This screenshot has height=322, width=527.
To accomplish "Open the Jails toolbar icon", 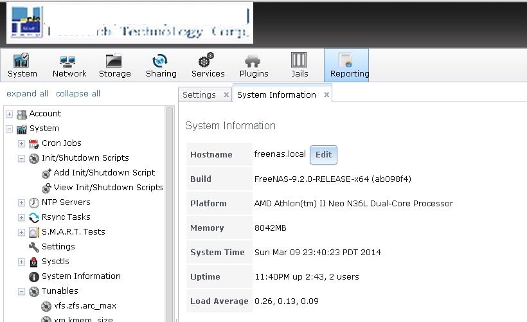I will point(299,60).
